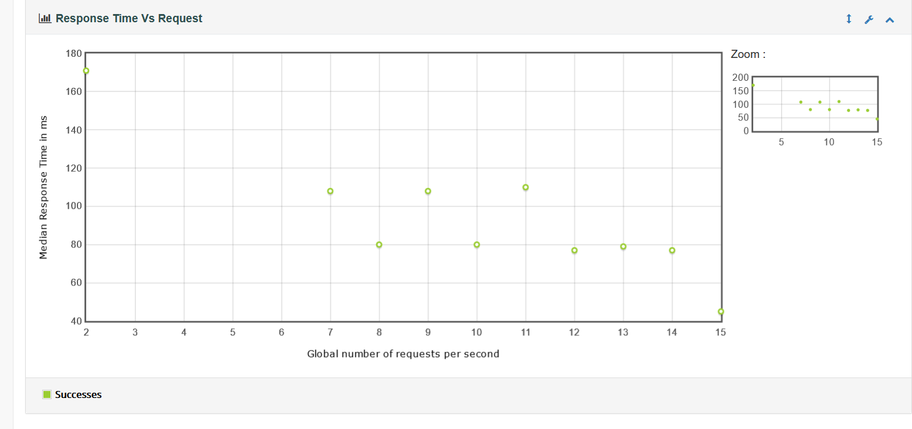912x429 pixels.
Task: Click the resize arrows icon in panel header
Action: (x=848, y=19)
